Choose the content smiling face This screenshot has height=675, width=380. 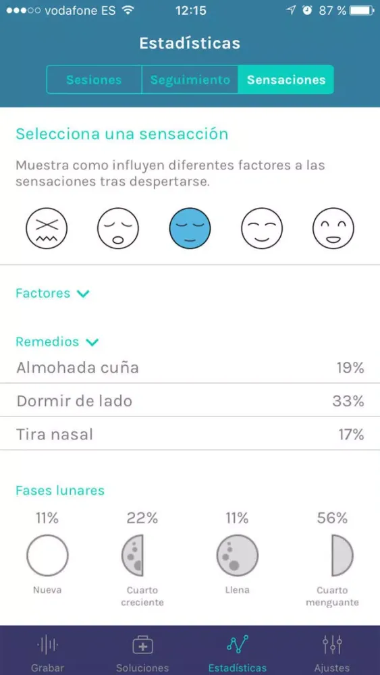262,228
